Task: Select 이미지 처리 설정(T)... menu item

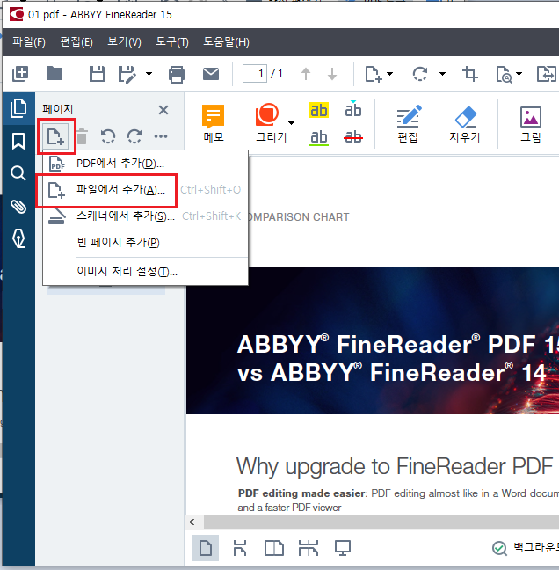Action: click(145, 271)
